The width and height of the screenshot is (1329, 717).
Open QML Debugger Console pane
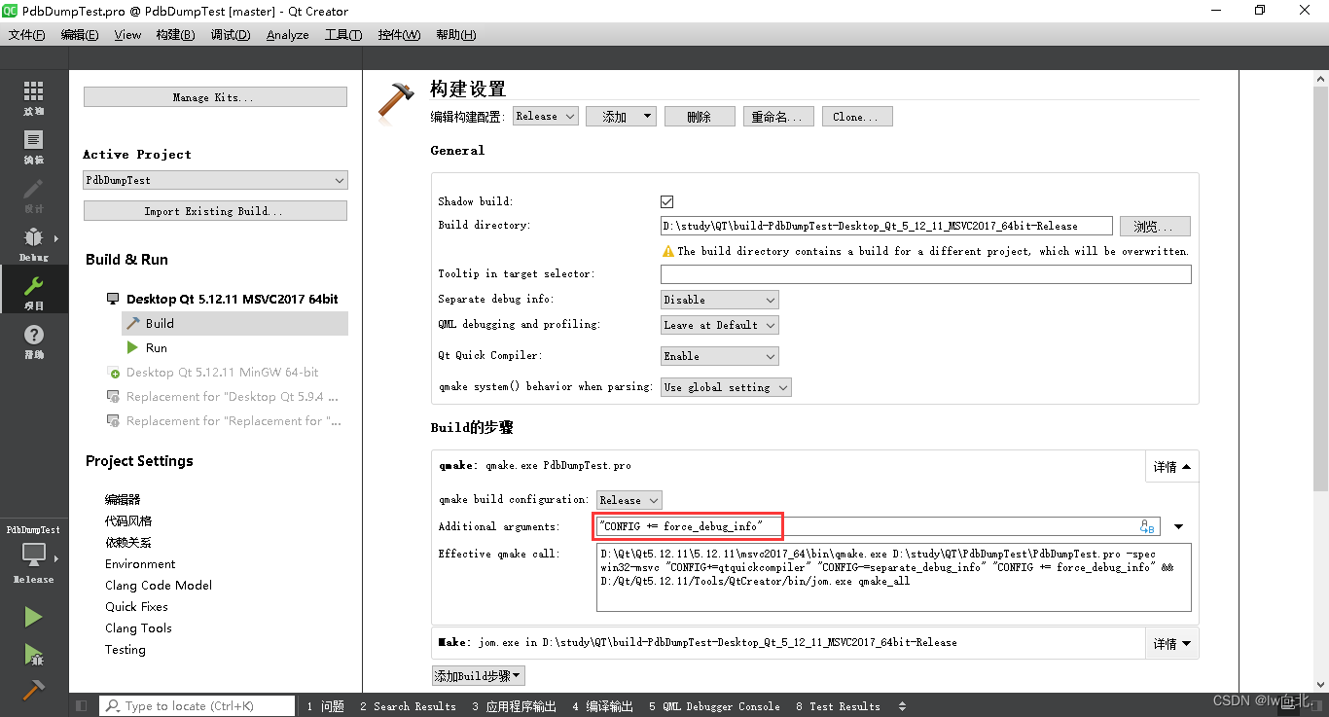(714, 706)
